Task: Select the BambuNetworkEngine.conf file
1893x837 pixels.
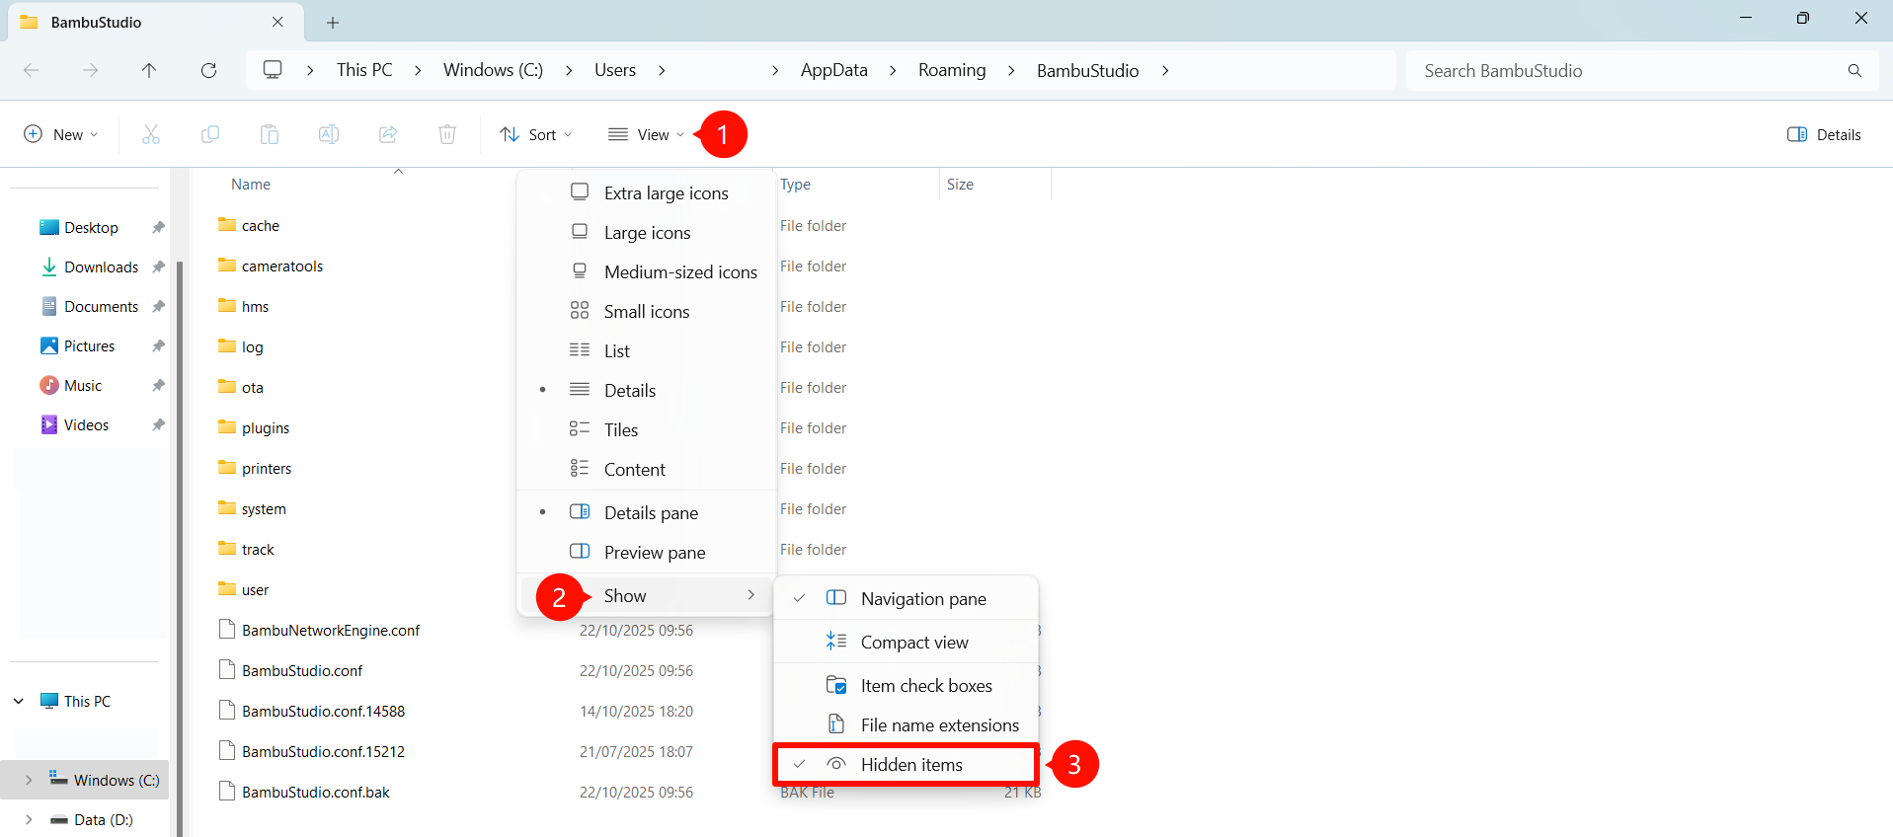Action: coord(331,630)
